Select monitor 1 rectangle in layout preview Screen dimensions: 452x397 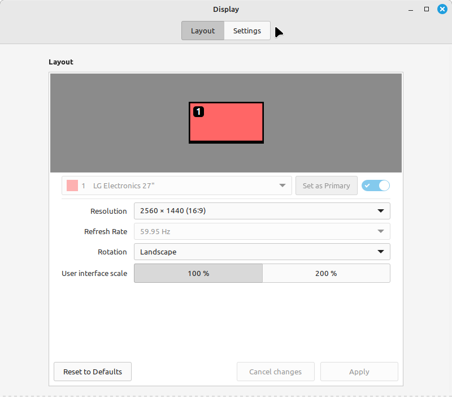(227, 123)
